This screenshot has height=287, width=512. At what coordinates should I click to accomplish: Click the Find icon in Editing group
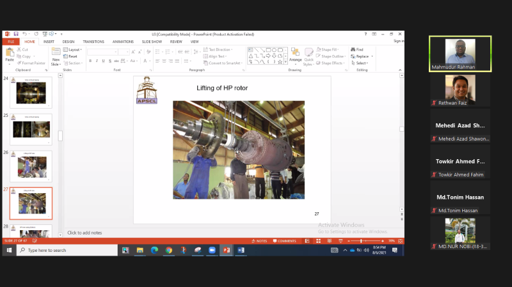[357, 49]
